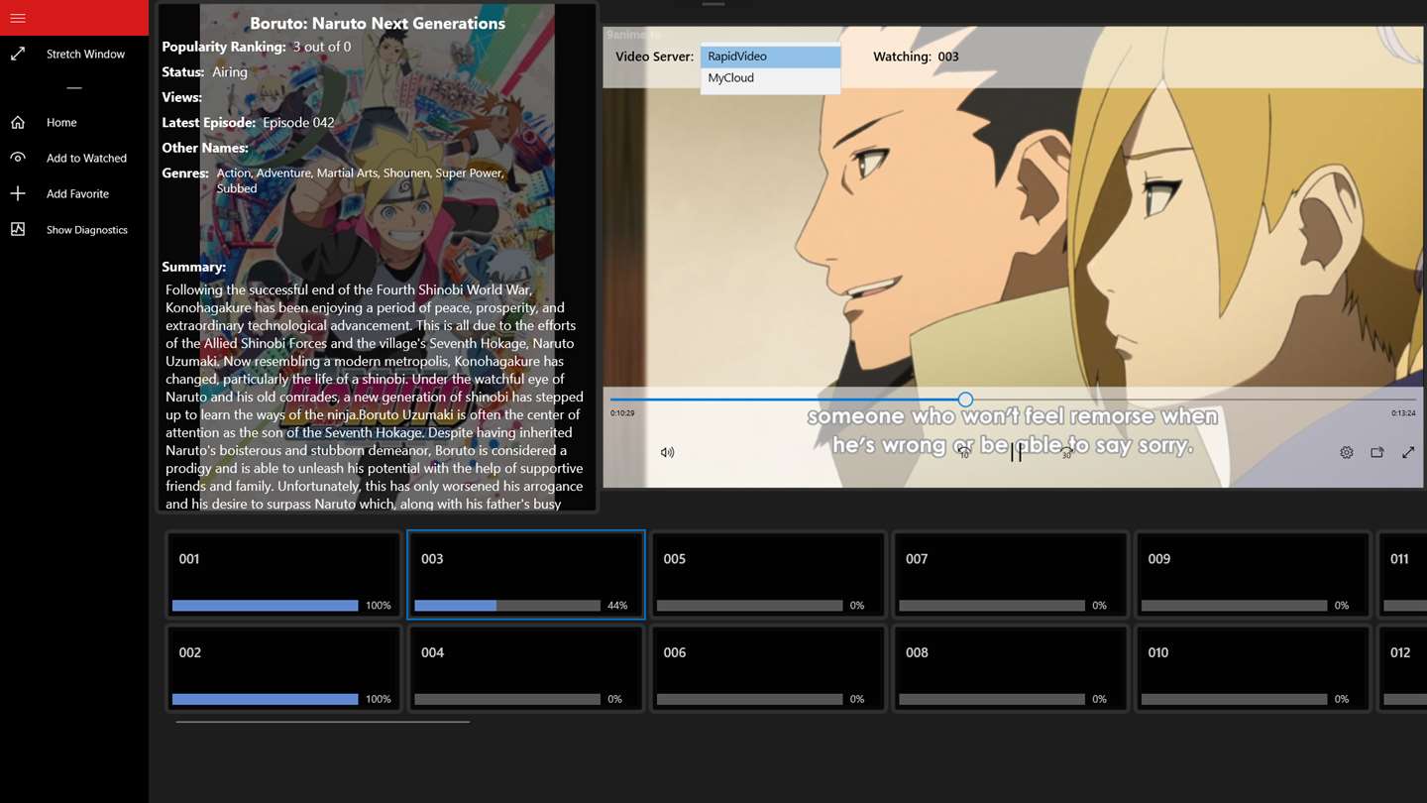
Task: Open episode 005 tile
Action: point(768,575)
